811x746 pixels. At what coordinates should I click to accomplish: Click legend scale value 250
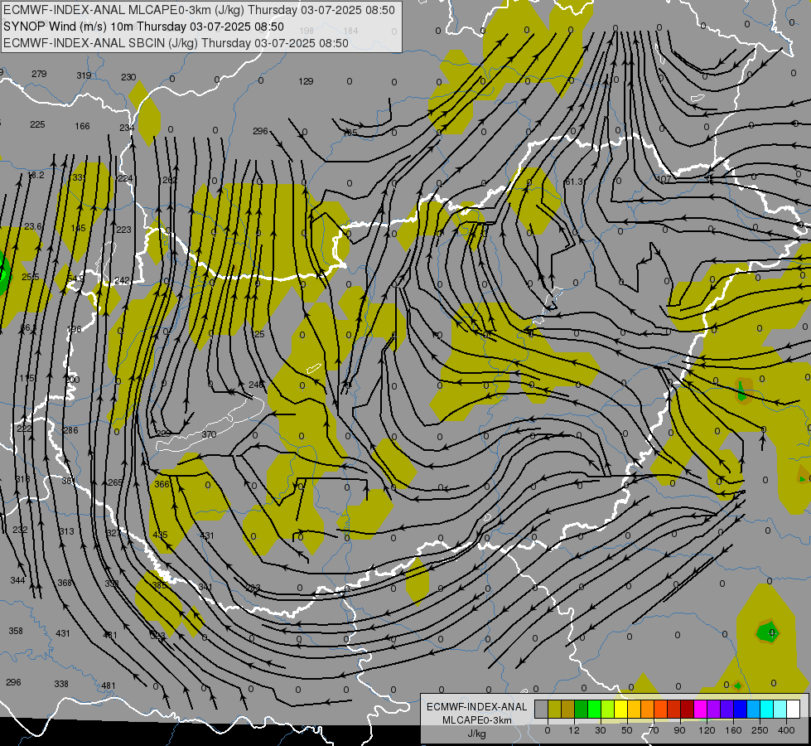click(x=760, y=730)
